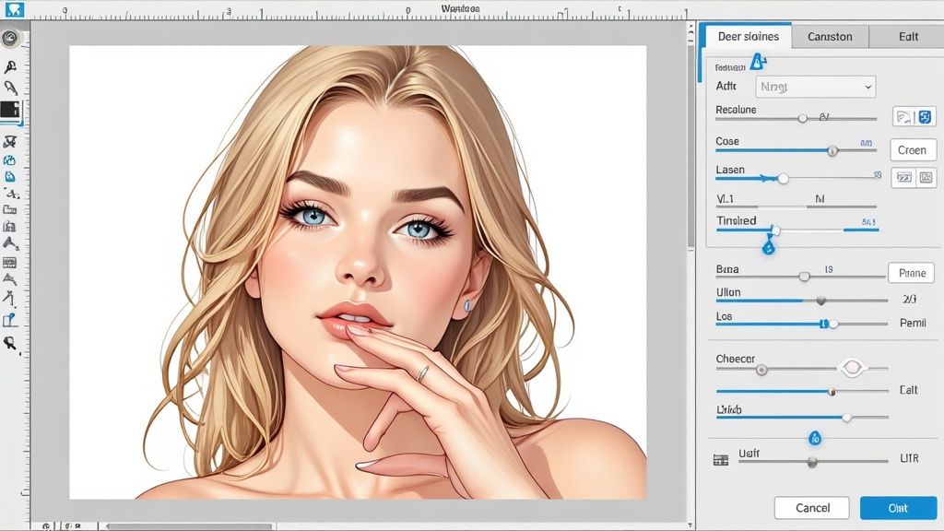Click the slider handle beside the Ealt label

[x=832, y=391]
